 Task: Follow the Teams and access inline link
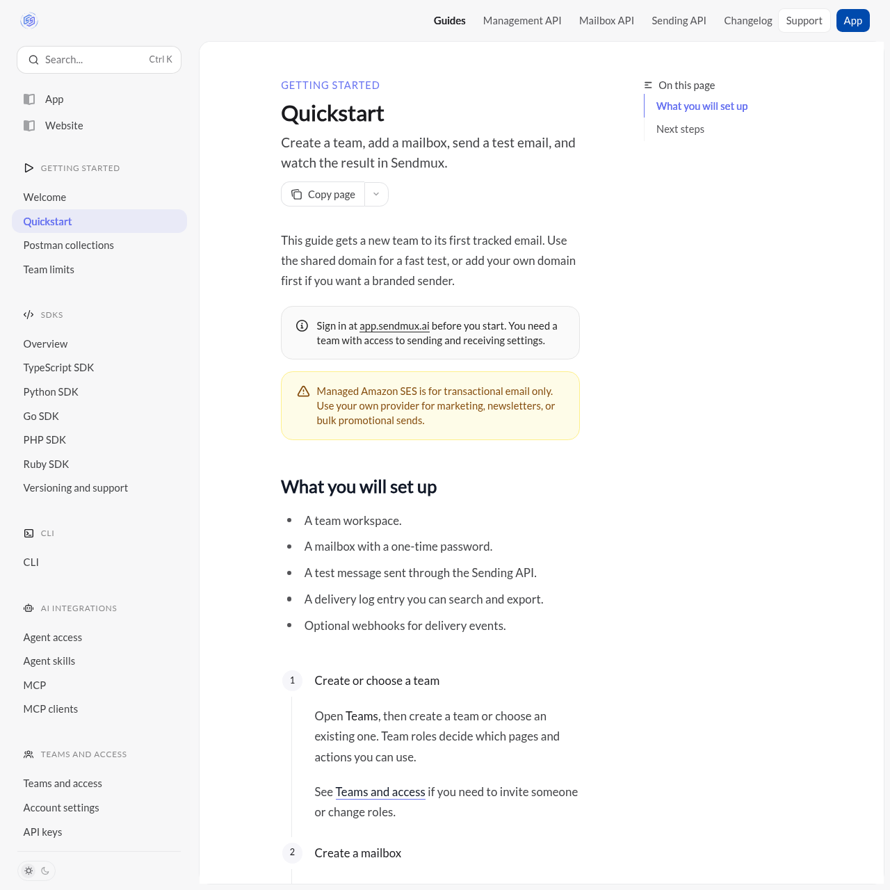[x=380, y=792]
